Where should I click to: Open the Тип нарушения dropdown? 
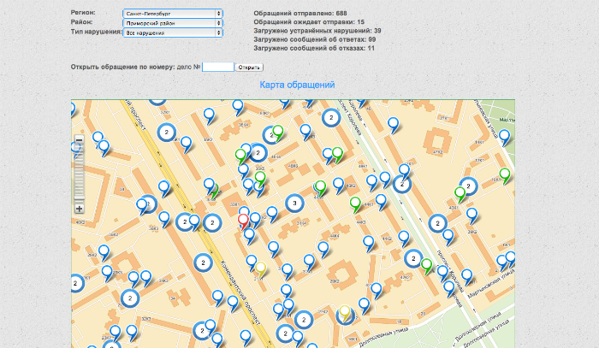tap(173, 32)
